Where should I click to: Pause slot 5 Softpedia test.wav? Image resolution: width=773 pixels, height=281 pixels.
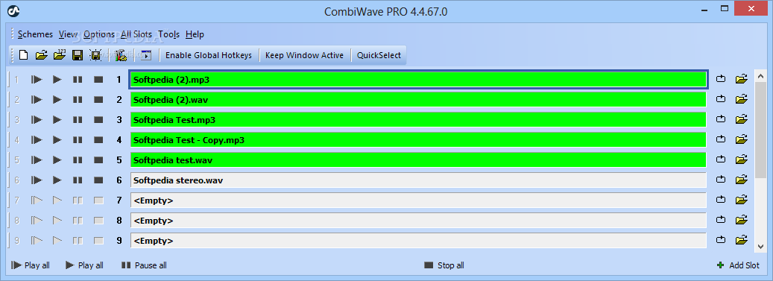pyautogui.click(x=78, y=160)
